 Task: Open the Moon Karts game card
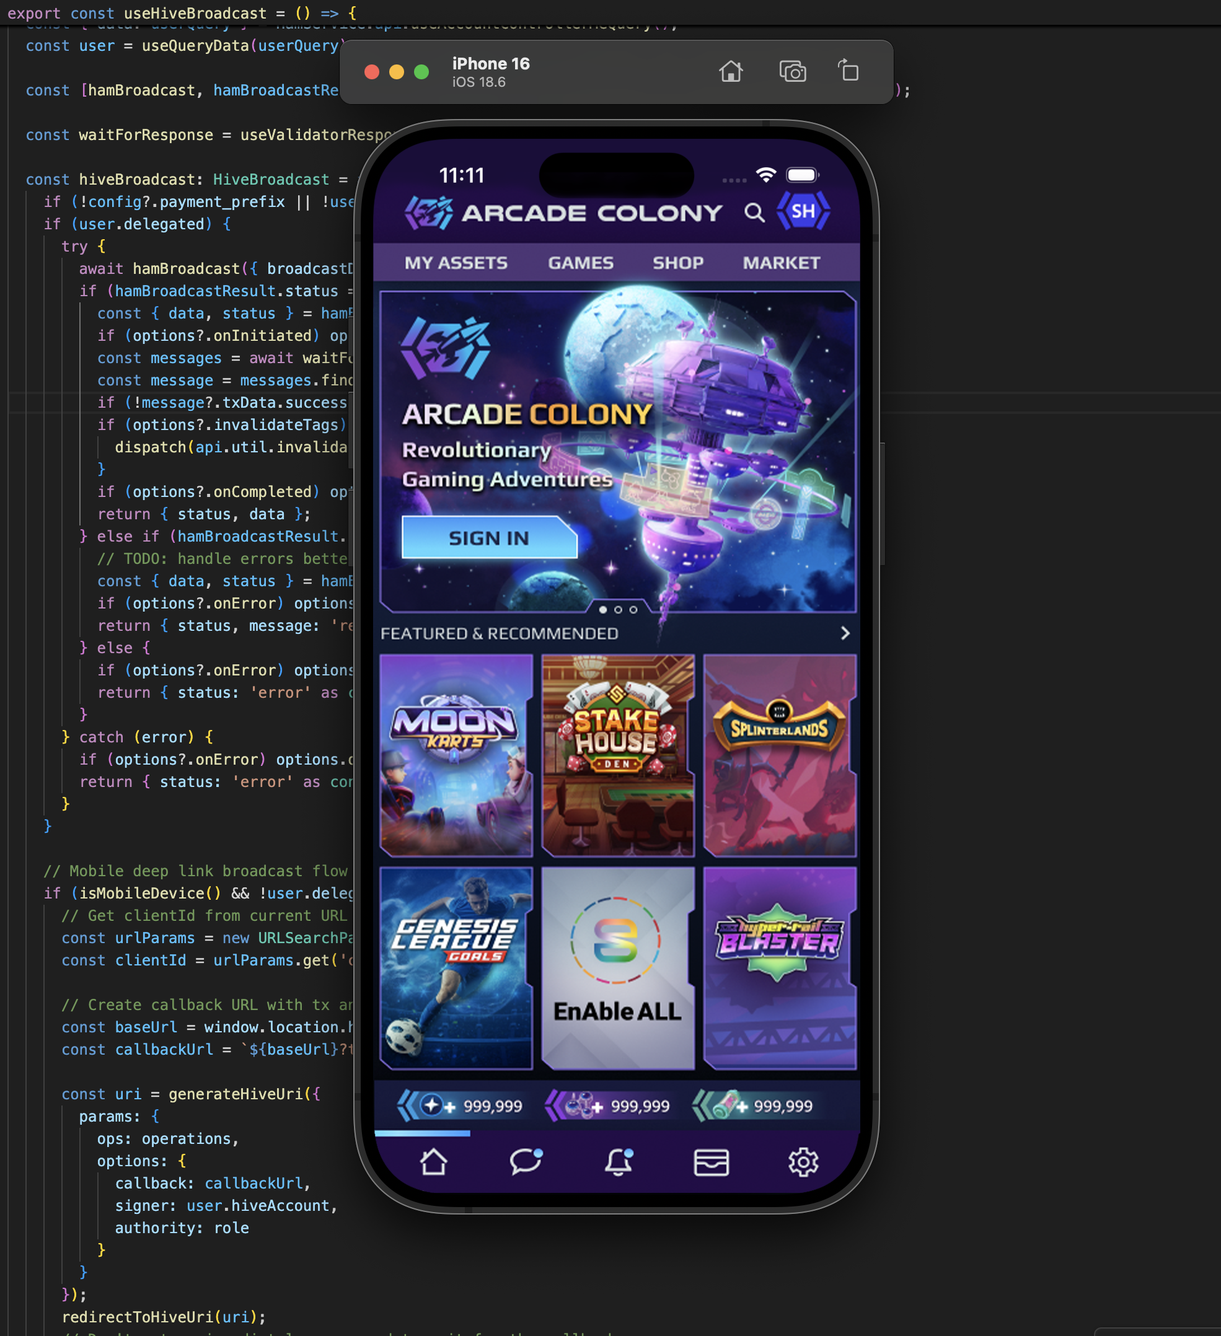(456, 755)
